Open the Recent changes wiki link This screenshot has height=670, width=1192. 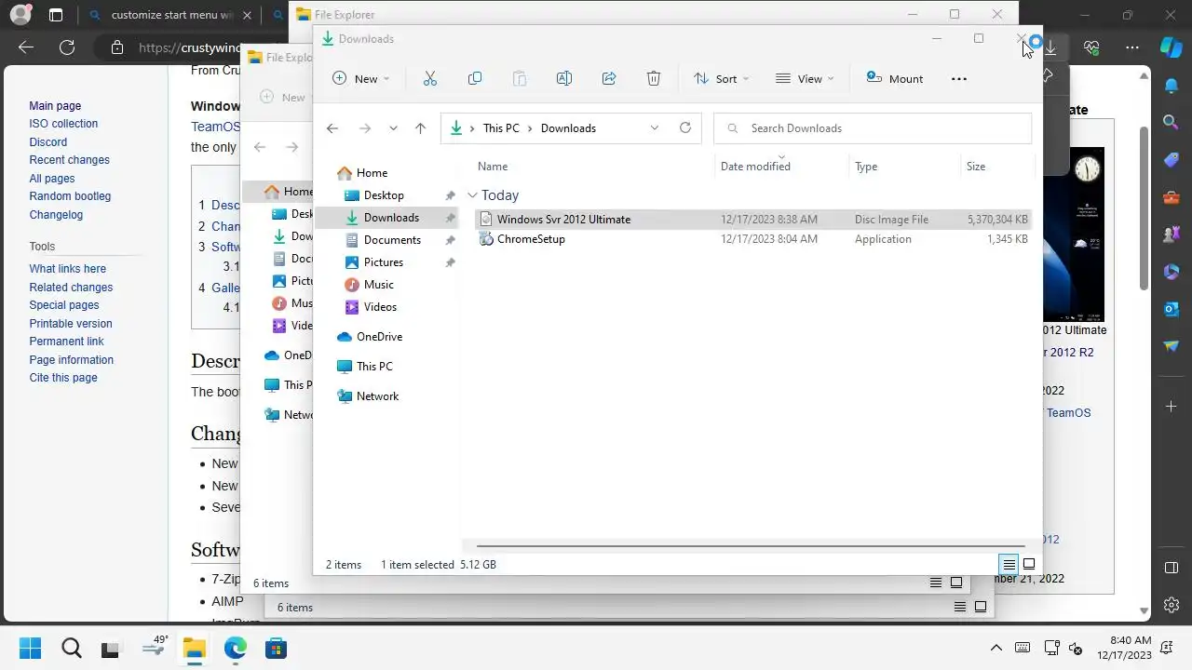[69, 160]
